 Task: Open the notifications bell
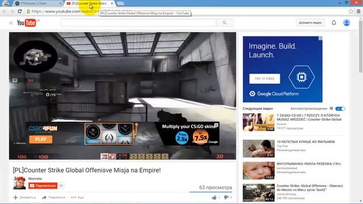[x=334, y=23]
